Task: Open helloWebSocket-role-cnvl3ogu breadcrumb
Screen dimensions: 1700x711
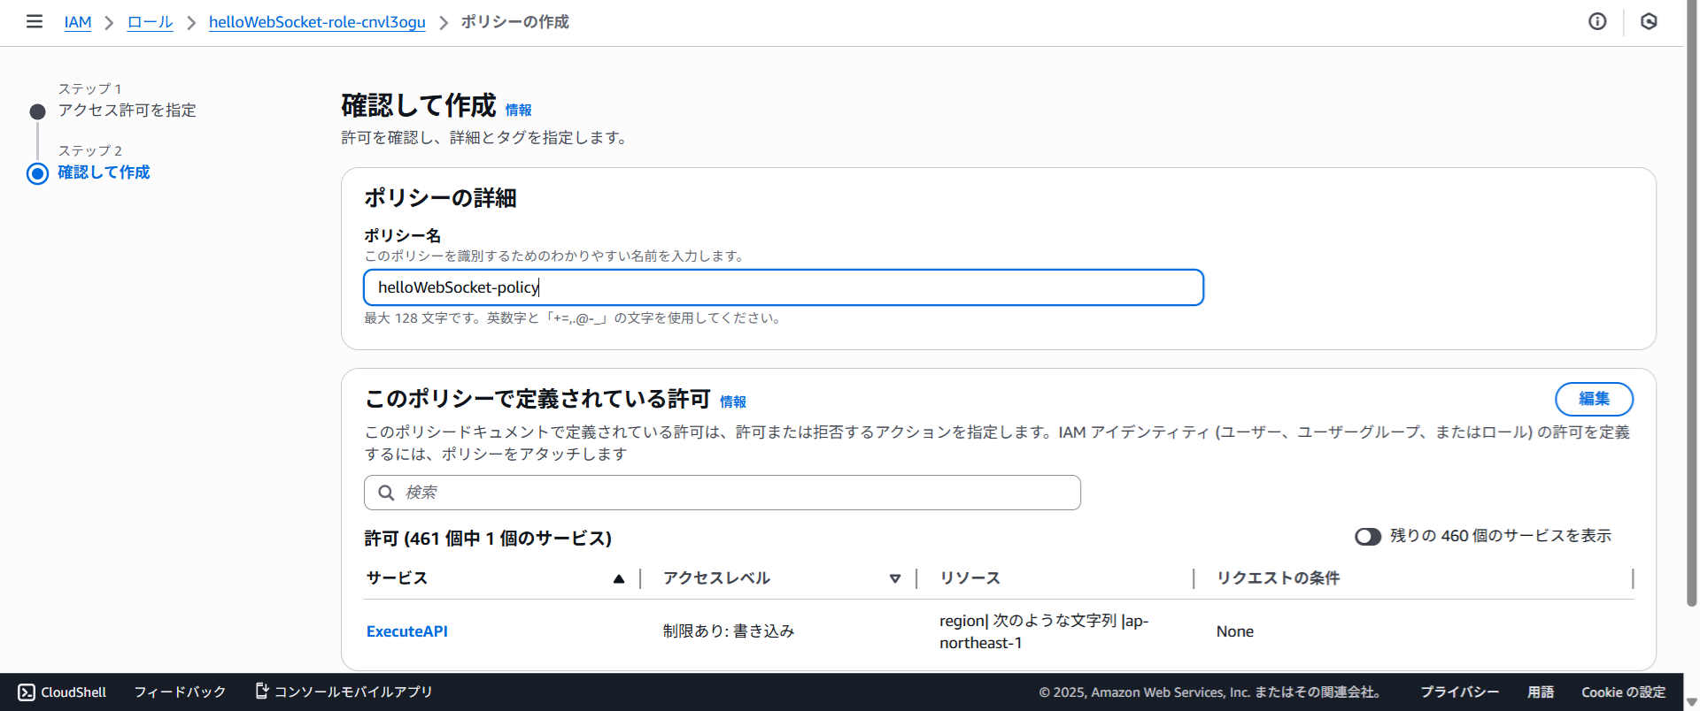Action: pyautogui.click(x=317, y=22)
